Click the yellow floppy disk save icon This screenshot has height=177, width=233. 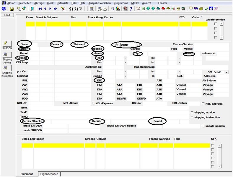(x=12, y=9)
